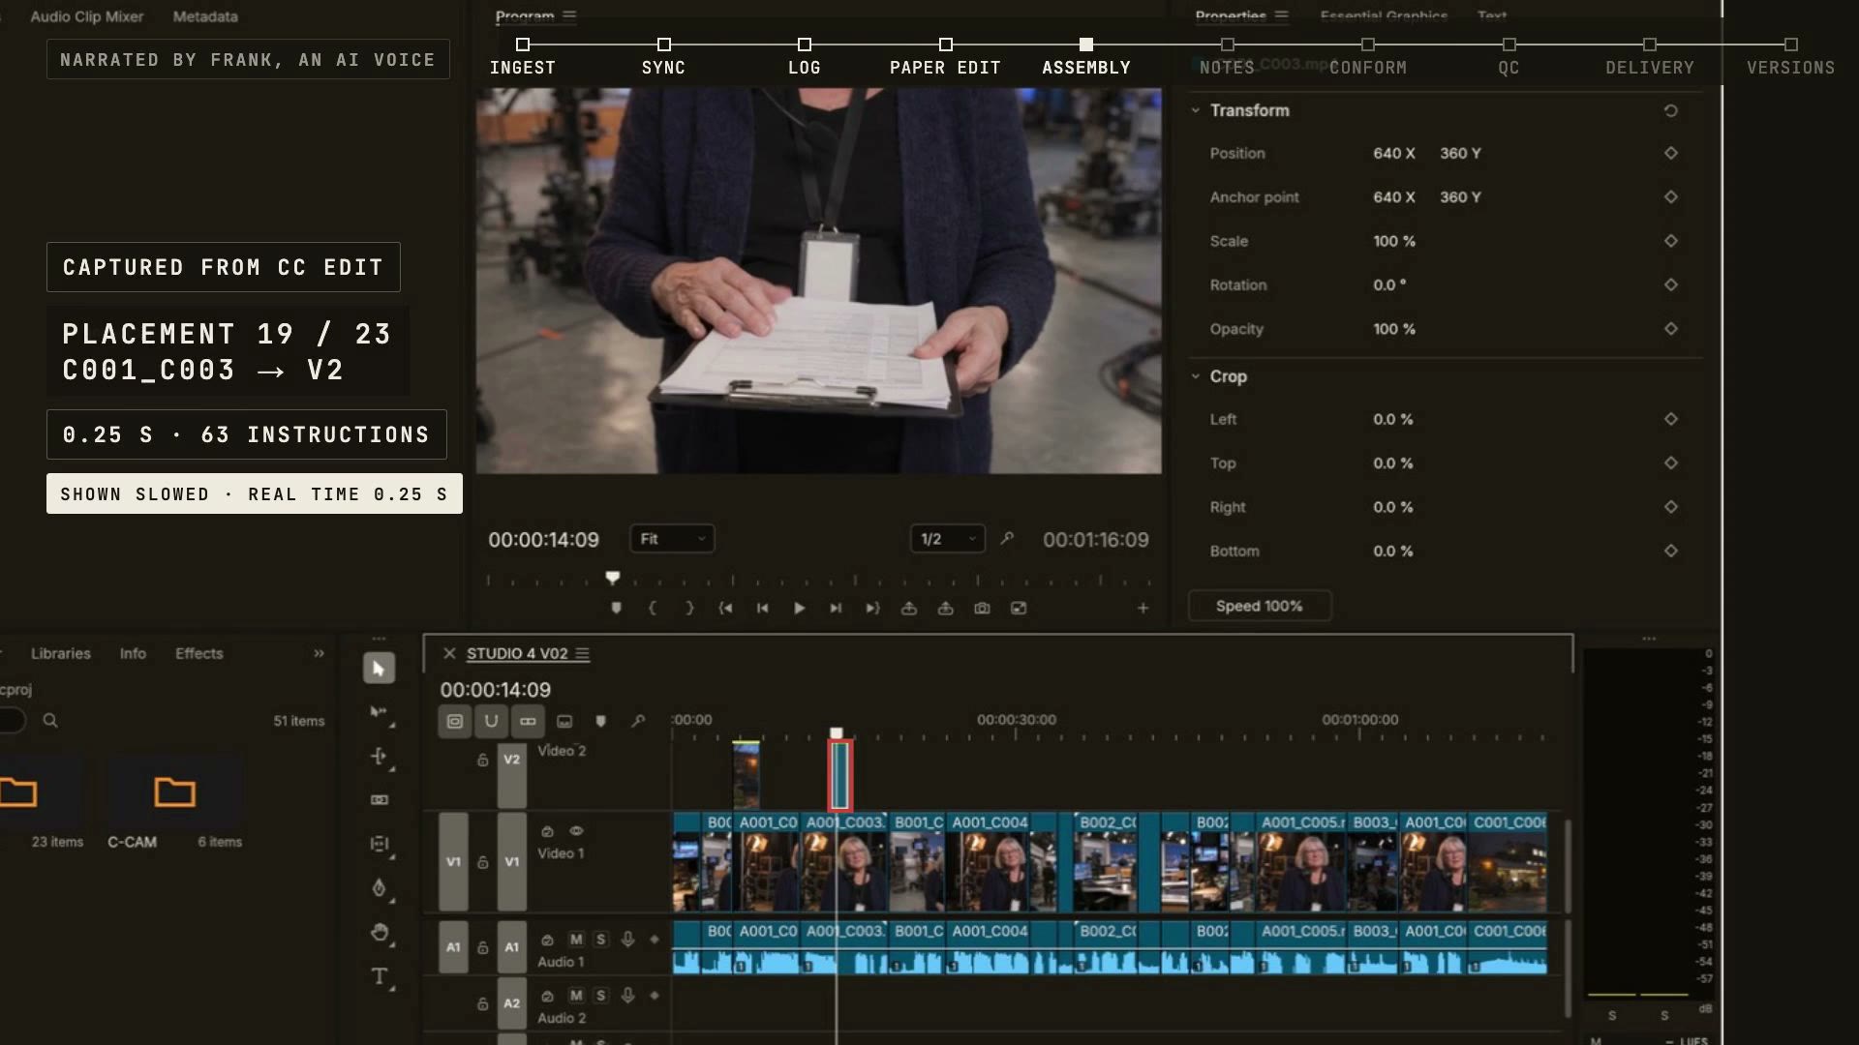Select the Pen tool
The height and width of the screenshot is (1045, 1859).
[379, 888]
